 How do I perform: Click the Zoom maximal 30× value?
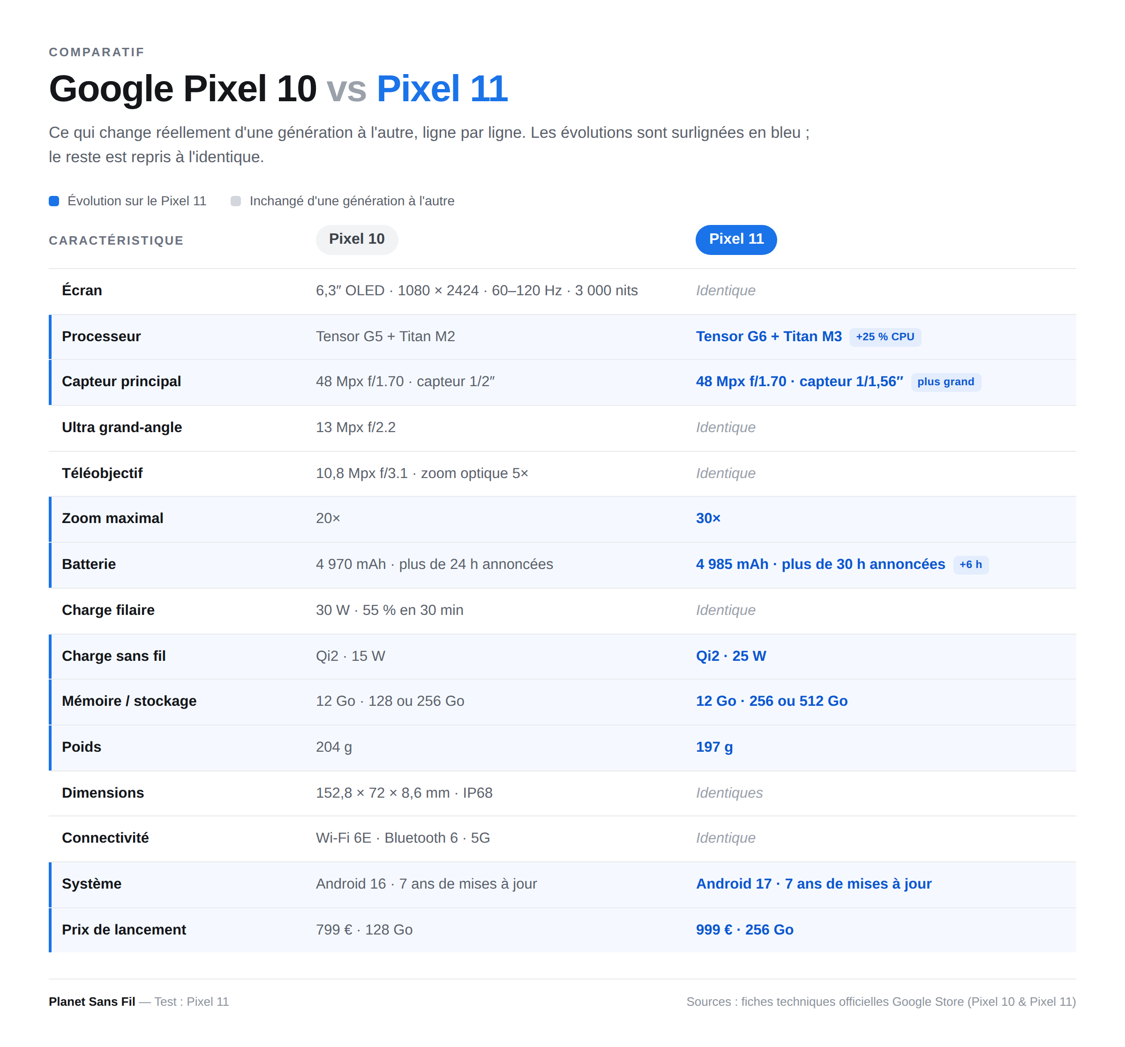(708, 518)
